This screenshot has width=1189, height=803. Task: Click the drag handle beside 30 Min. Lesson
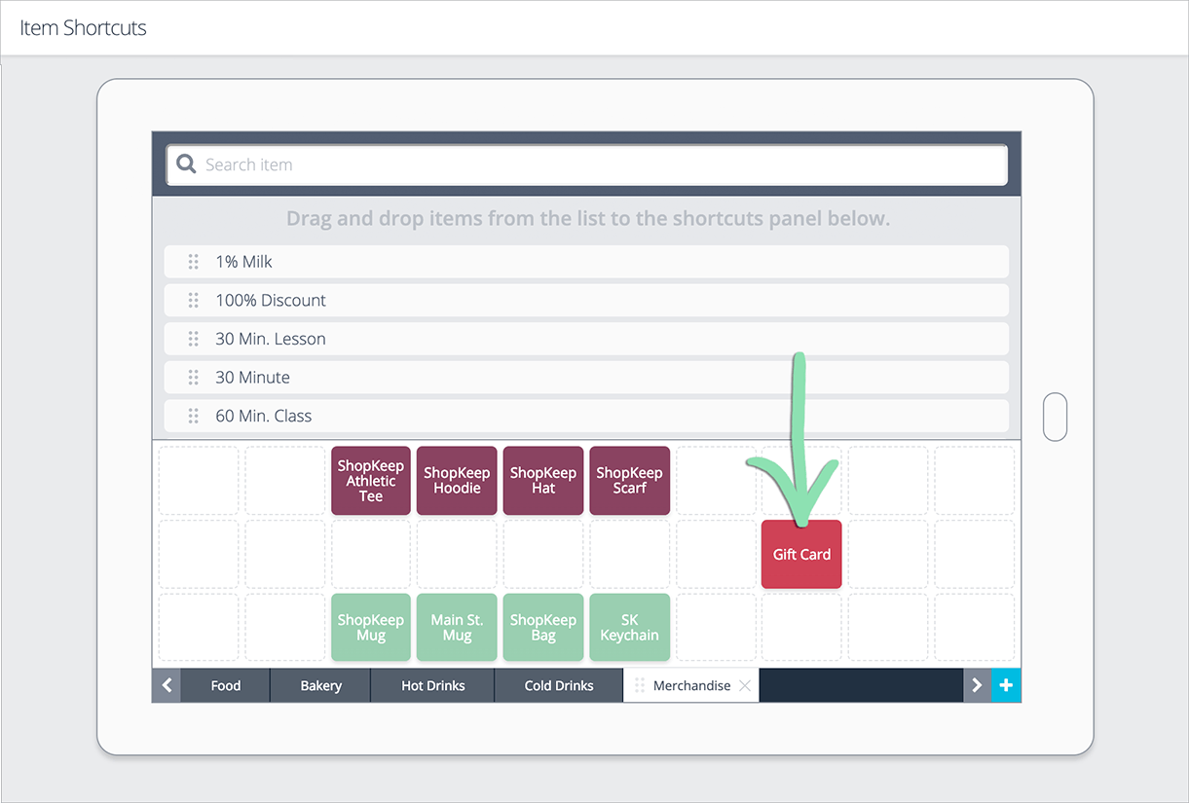(x=193, y=339)
